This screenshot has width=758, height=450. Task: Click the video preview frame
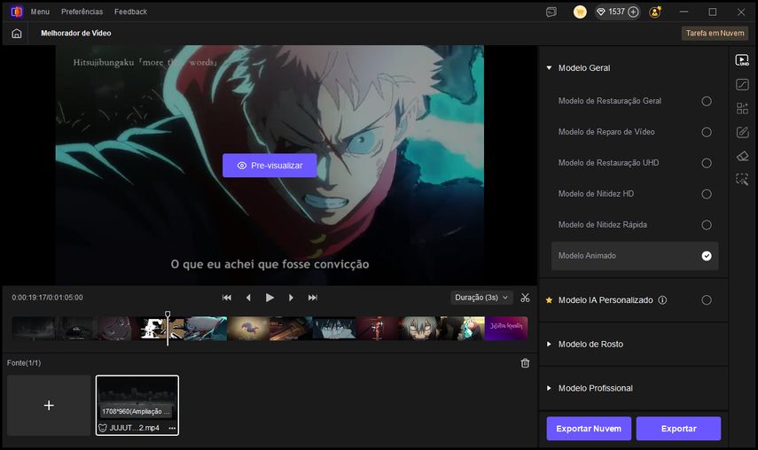(270, 165)
